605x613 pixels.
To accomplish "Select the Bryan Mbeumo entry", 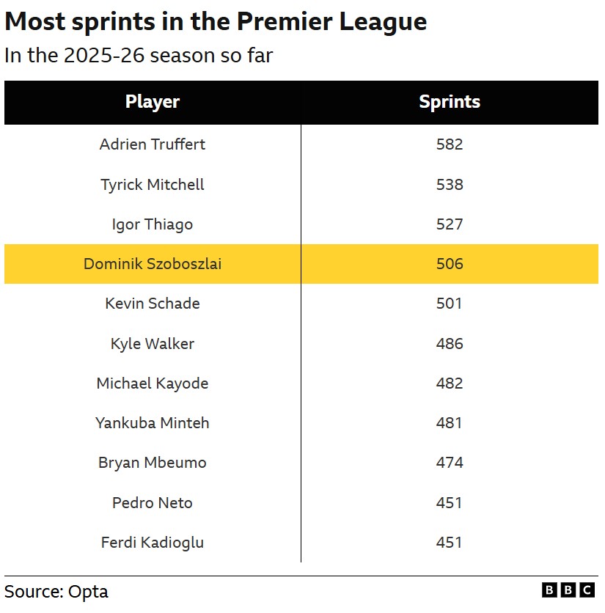I will 153,463.
